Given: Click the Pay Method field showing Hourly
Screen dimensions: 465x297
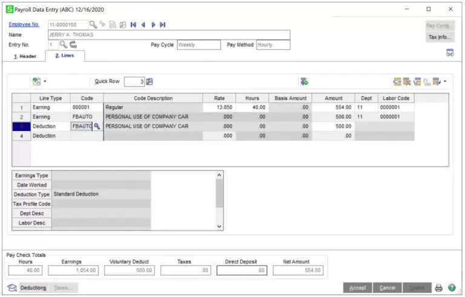Looking at the screenshot, I should tap(273, 45).
